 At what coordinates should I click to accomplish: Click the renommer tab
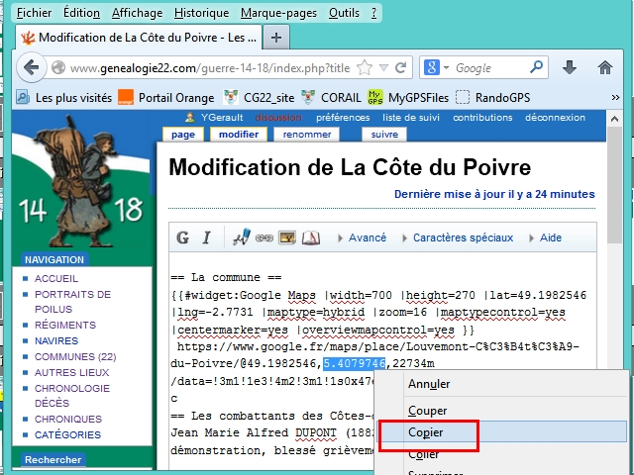point(307,135)
